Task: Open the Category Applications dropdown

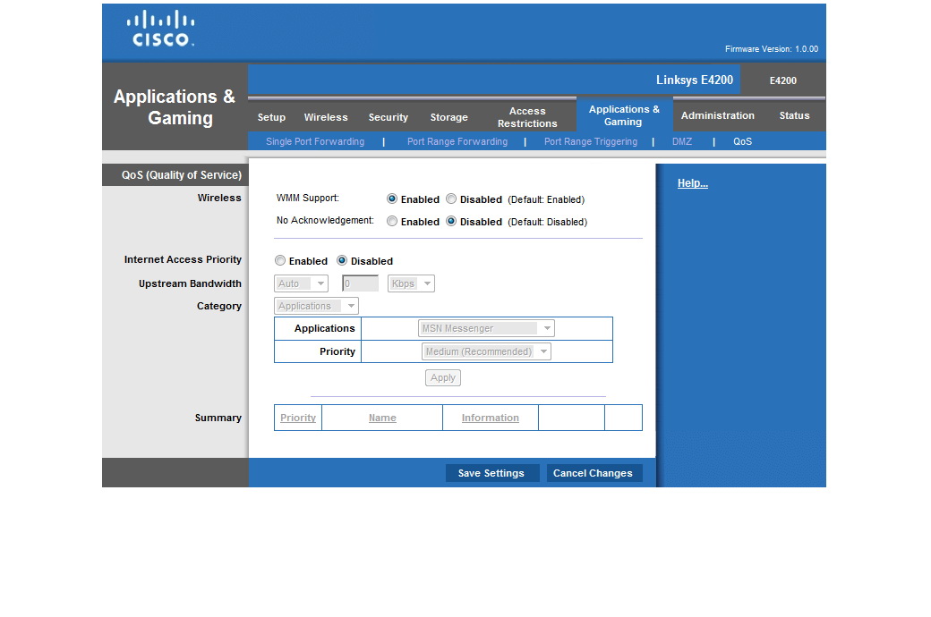Action: tap(316, 306)
